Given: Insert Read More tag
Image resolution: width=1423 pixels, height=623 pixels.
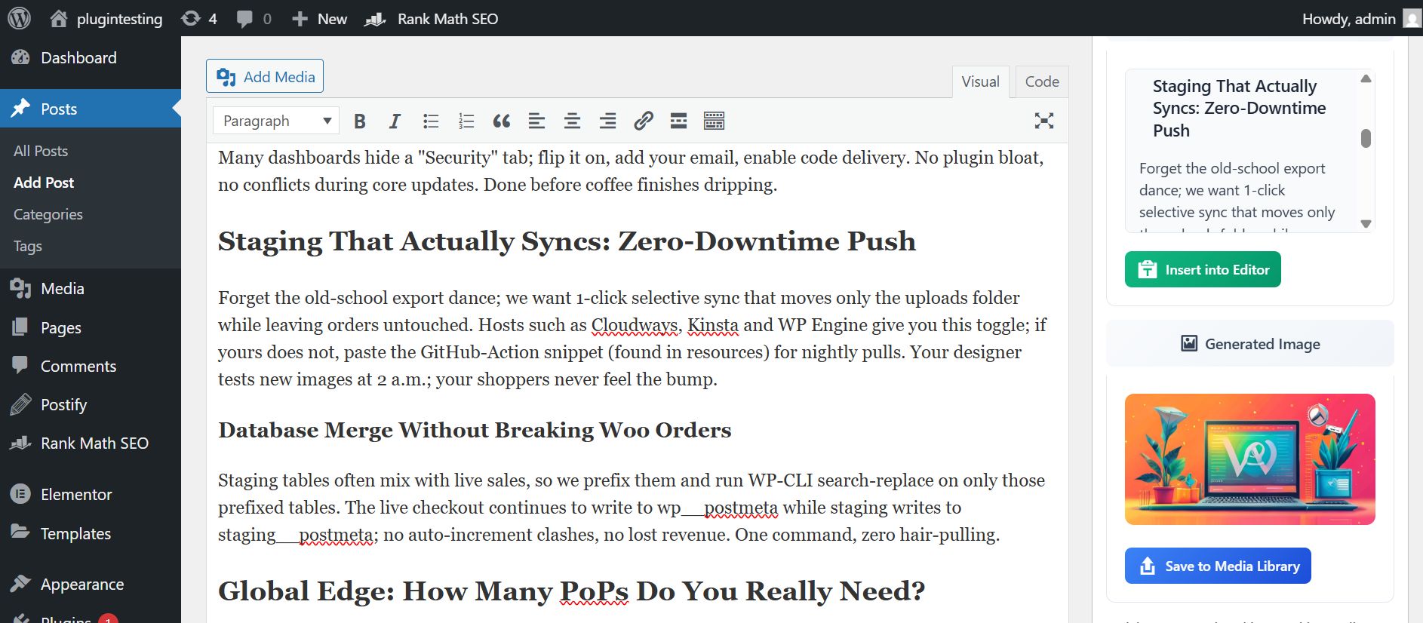Looking at the screenshot, I should tap(678, 121).
